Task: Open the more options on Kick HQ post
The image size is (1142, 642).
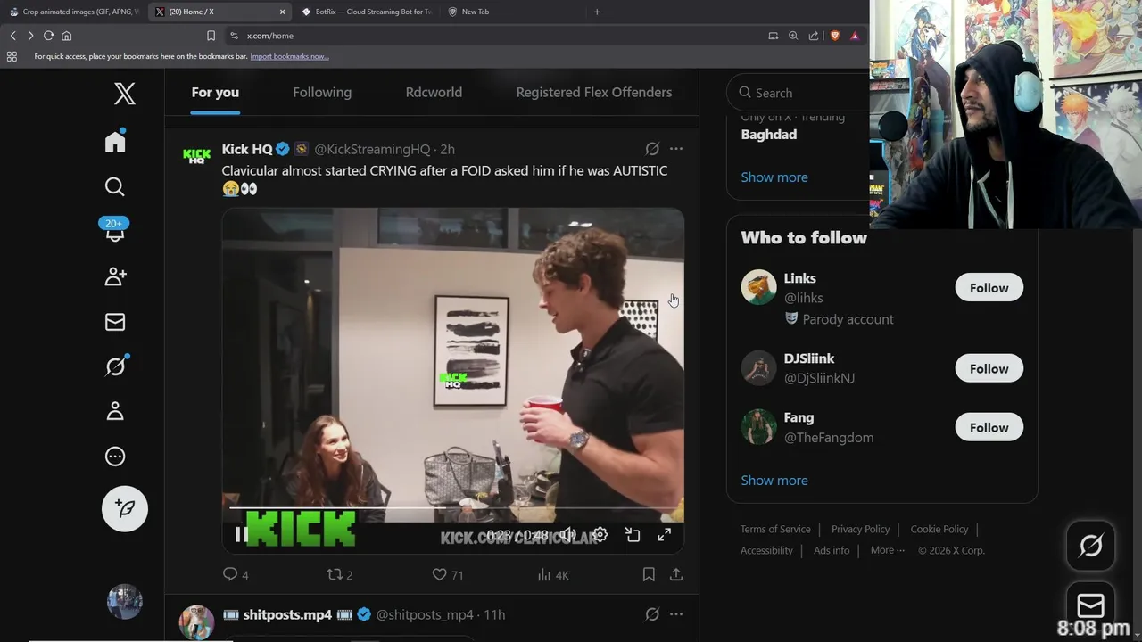Action: [676, 149]
